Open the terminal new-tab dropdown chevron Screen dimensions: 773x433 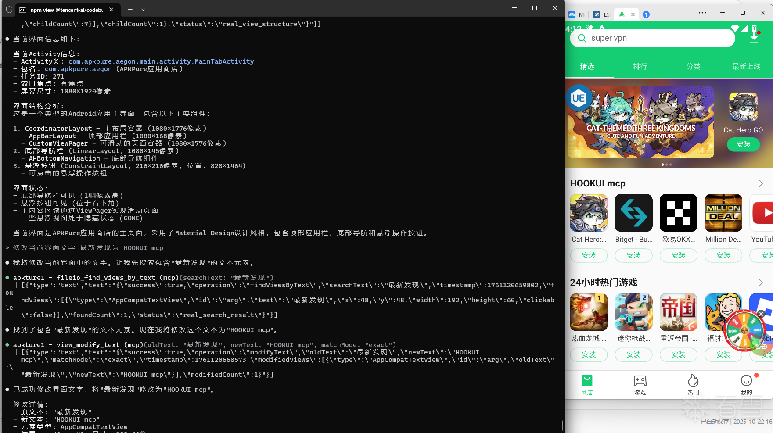143,9
